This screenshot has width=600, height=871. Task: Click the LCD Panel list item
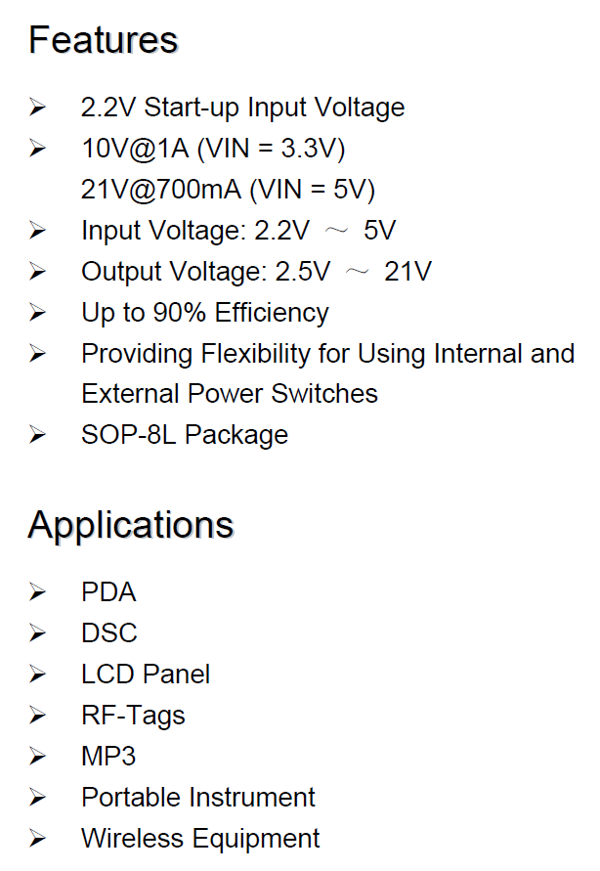[x=146, y=674]
